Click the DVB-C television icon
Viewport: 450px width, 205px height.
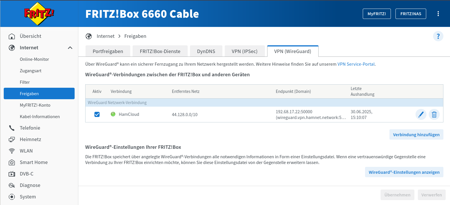click(x=12, y=174)
